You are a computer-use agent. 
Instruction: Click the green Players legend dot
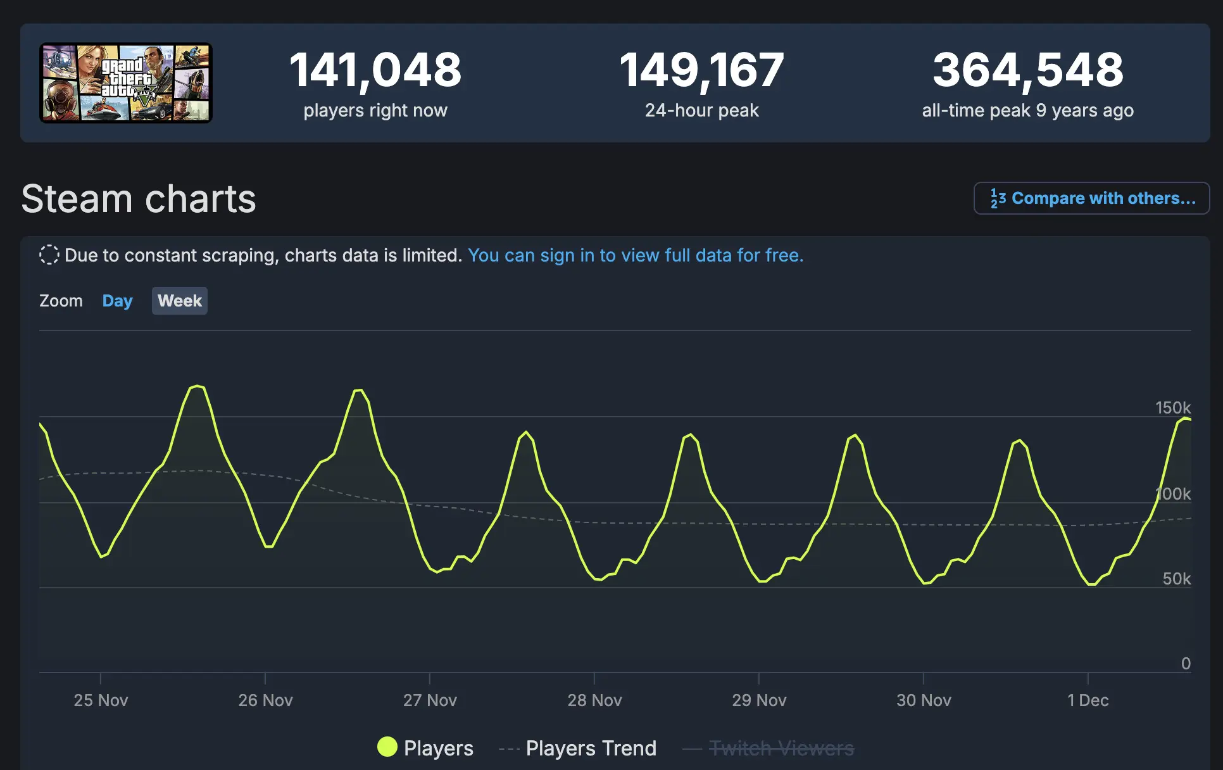point(387,747)
